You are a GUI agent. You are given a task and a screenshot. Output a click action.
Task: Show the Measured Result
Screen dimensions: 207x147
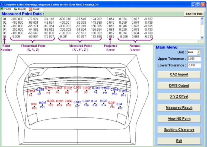click(x=179, y=108)
